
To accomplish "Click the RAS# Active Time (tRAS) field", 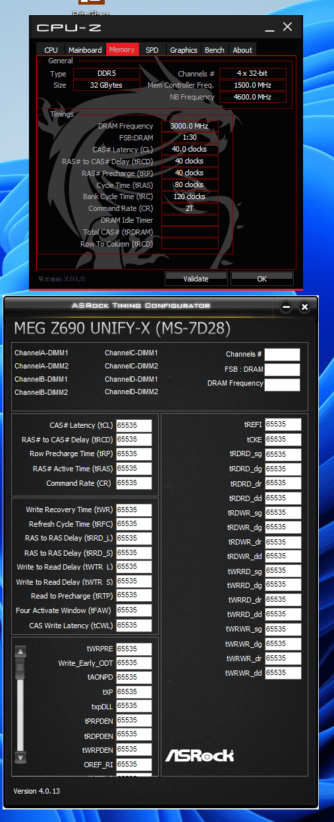I will pos(134,469).
